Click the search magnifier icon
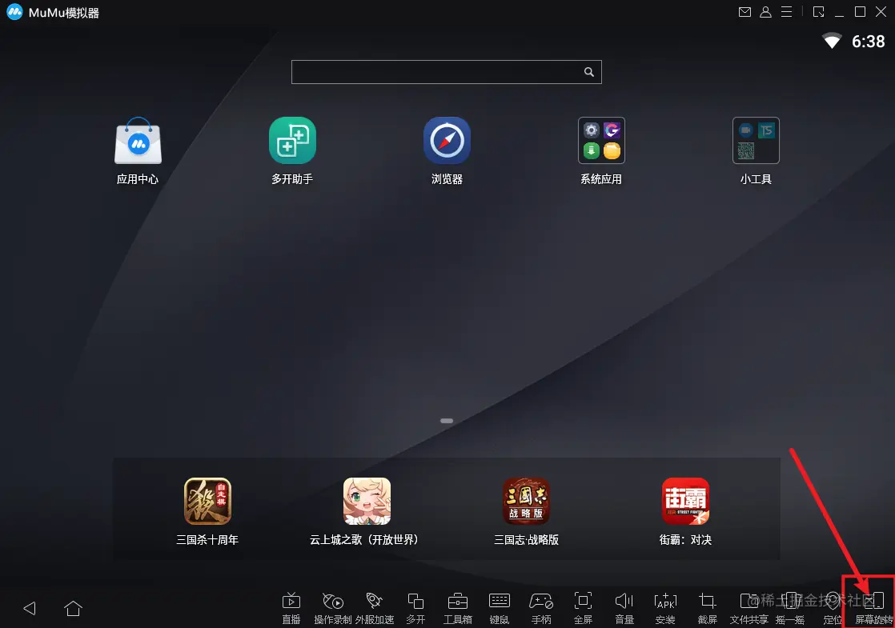Viewport: 895px width, 628px height. pyautogui.click(x=589, y=72)
